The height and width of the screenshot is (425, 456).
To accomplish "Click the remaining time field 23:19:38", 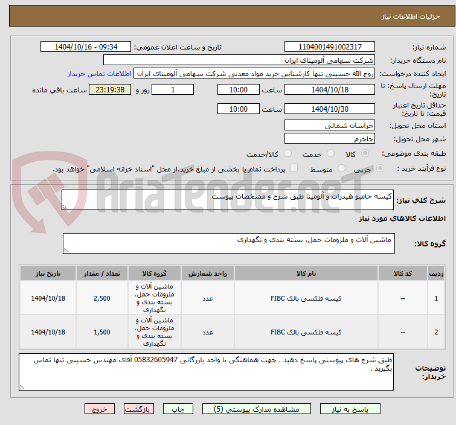I will coord(110,89).
